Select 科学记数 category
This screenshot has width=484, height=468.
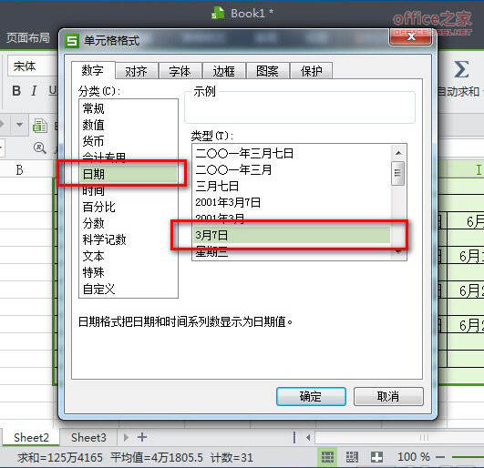coord(129,239)
